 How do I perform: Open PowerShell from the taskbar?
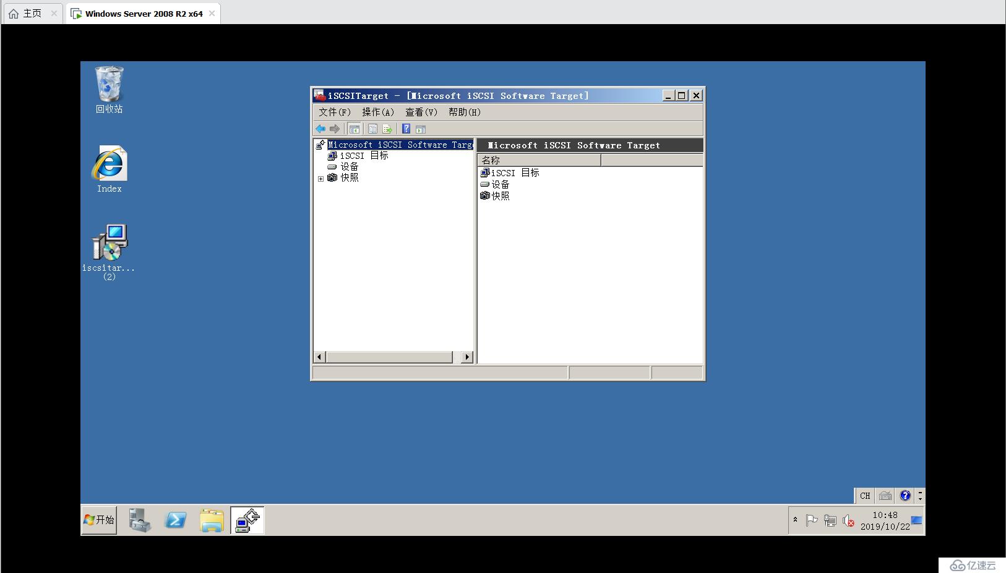[x=176, y=520]
